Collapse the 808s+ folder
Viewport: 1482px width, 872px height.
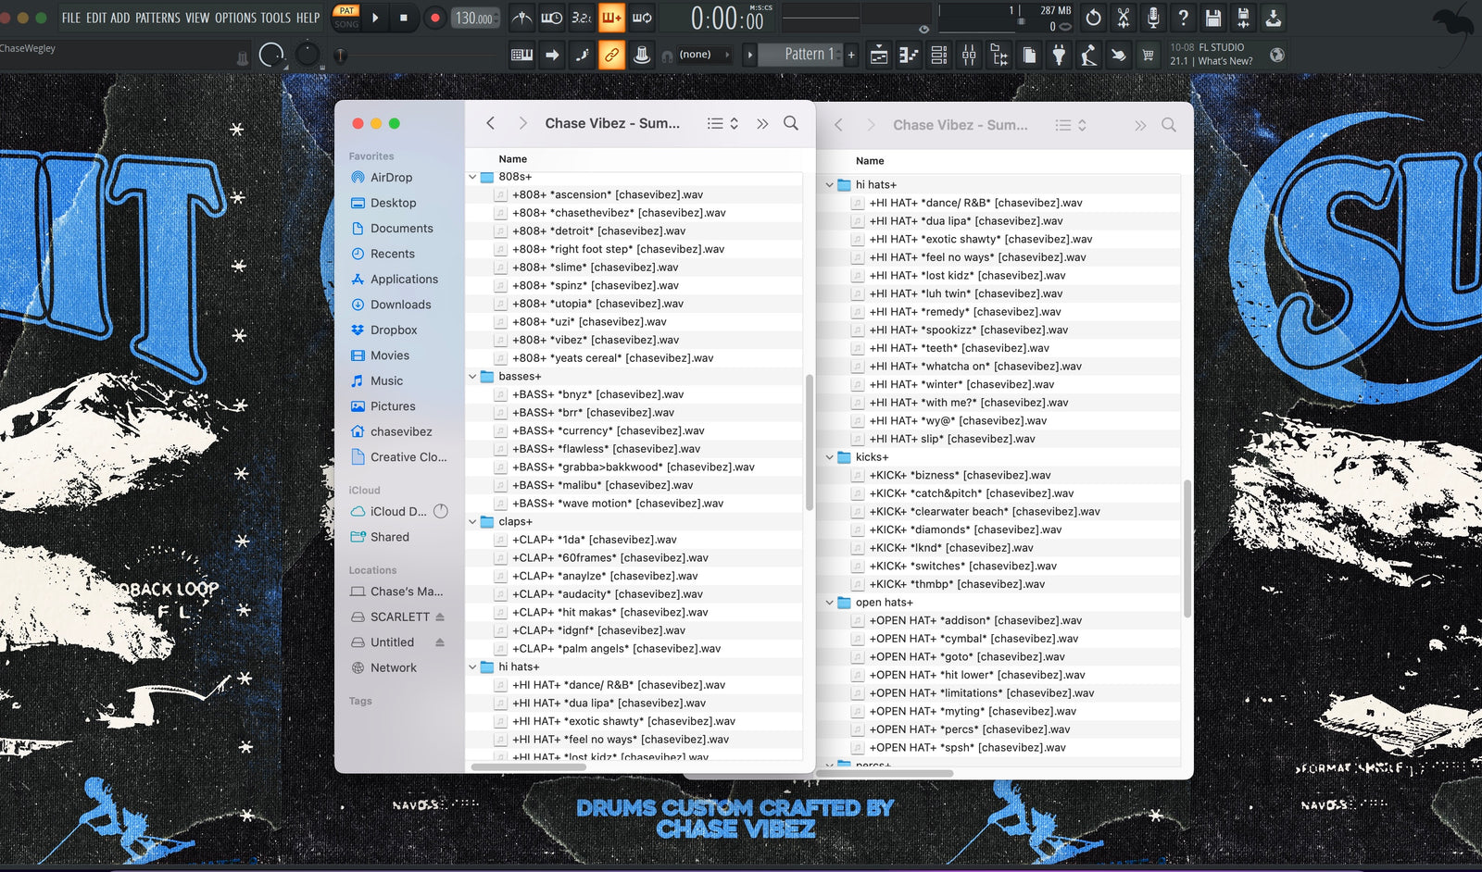tap(472, 177)
